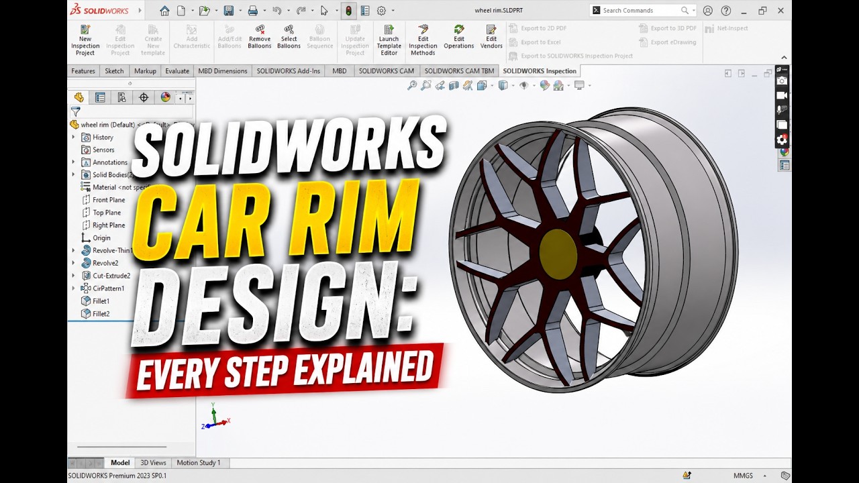Open Edit Operations

(459, 37)
